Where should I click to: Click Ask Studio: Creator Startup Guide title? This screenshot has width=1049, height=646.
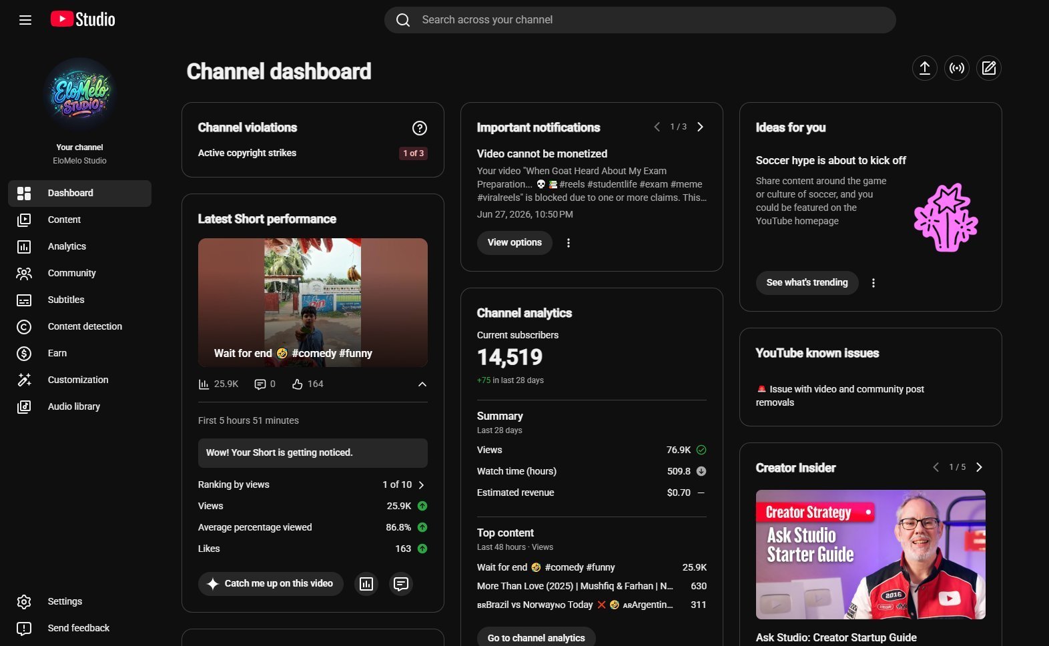pos(836,637)
